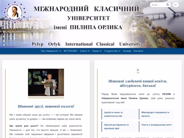Click the bold text Що треба для цього?
The height and width of the screenshot is (138, 184).
pyautogui.click(x=24, y=126)
